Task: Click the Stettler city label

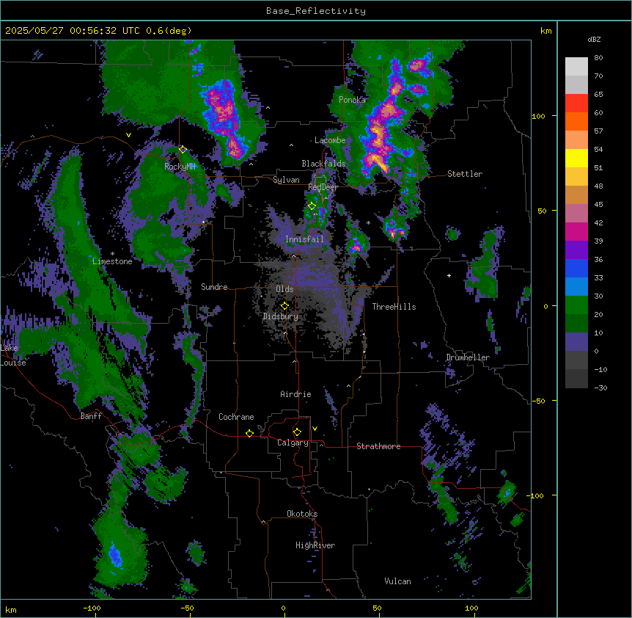Action: pos(465,174)
